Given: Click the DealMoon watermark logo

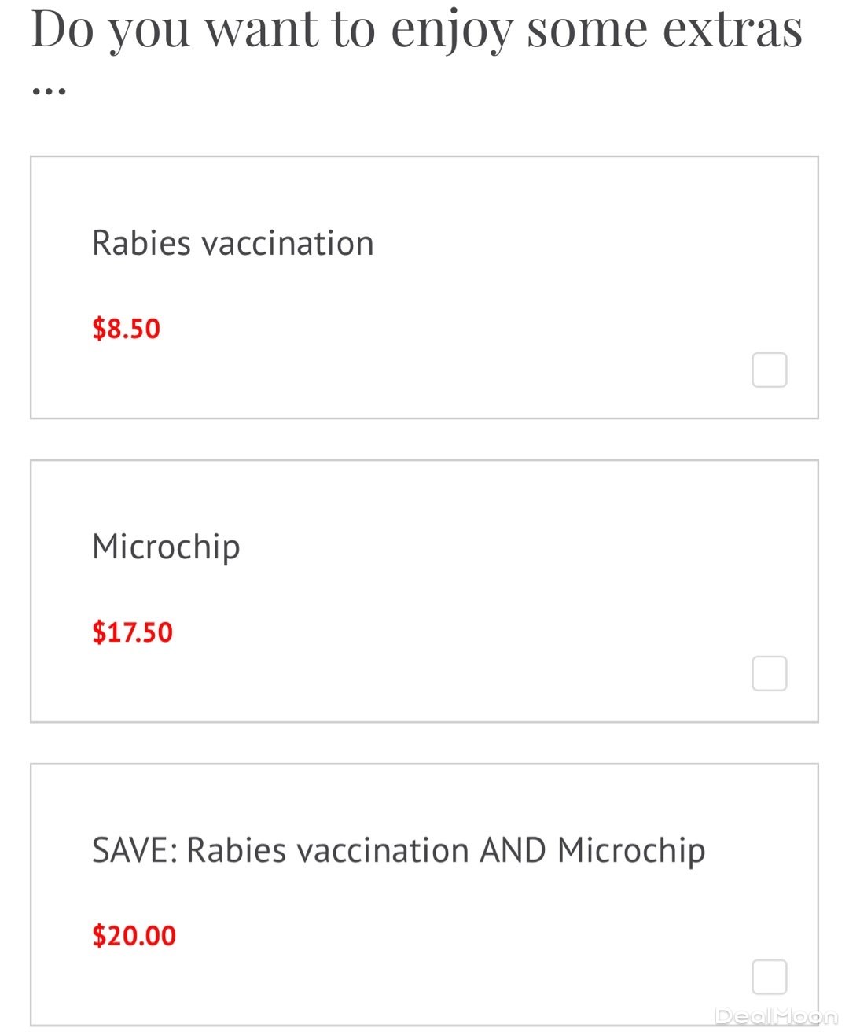Looking at the screenshot, I should pyautogui.click(x=776, y=1016).
